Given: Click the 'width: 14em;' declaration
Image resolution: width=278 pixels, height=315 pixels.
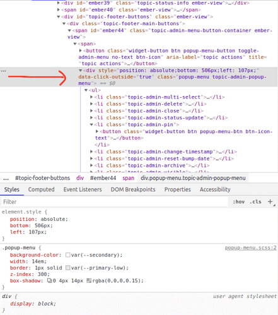Looking at the screenshot, I should point(28,261).
